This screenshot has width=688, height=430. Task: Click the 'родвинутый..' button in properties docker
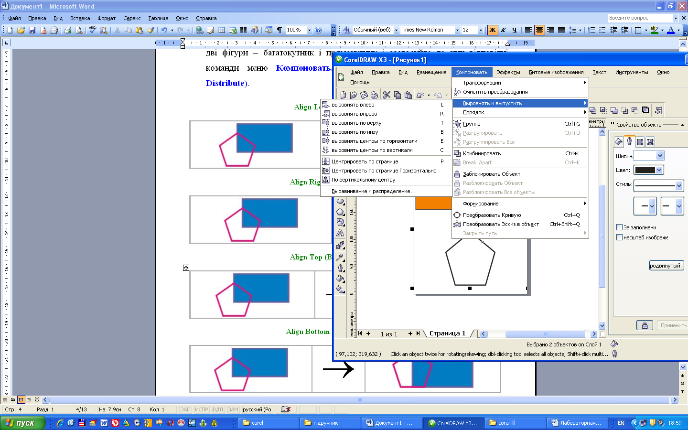[x=666, y=266]
